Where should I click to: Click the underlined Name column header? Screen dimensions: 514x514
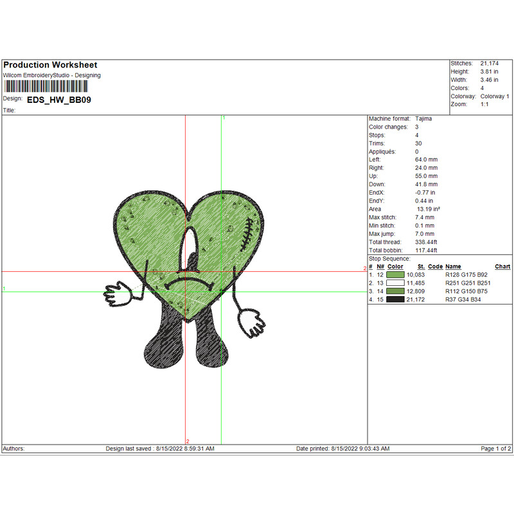tap(453, 267)
